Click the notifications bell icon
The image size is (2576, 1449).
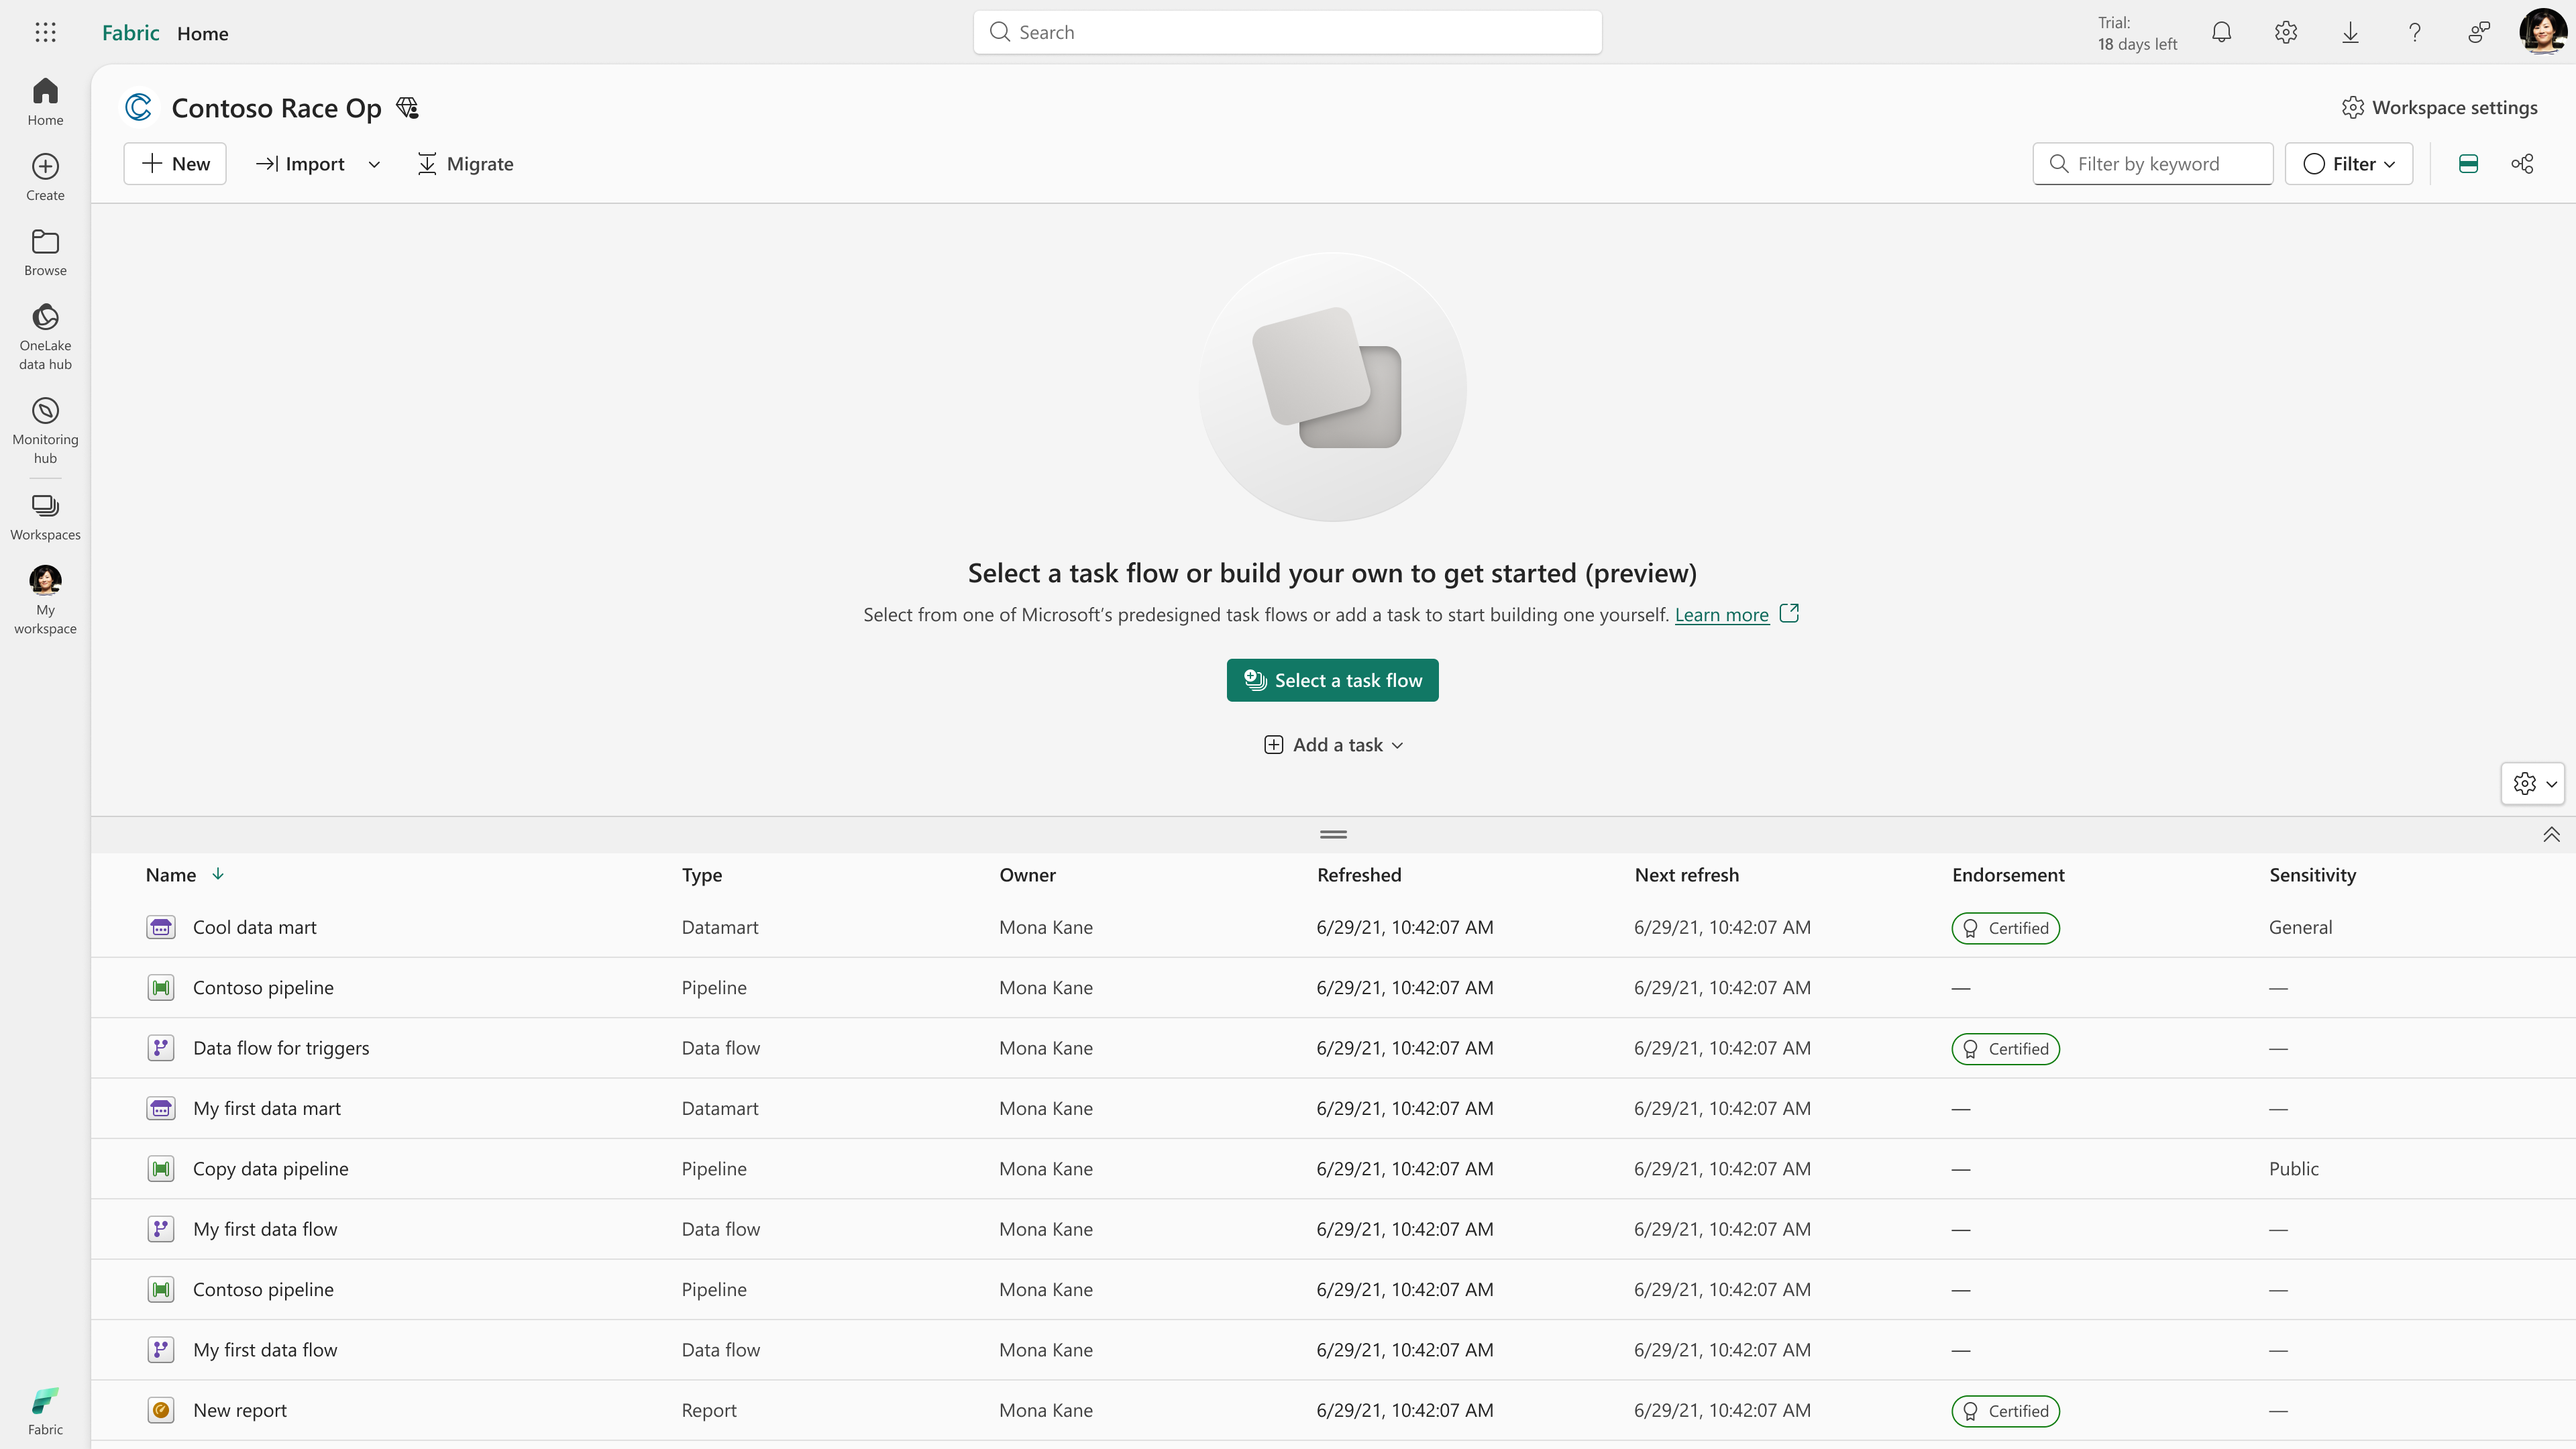[2221, 32]
